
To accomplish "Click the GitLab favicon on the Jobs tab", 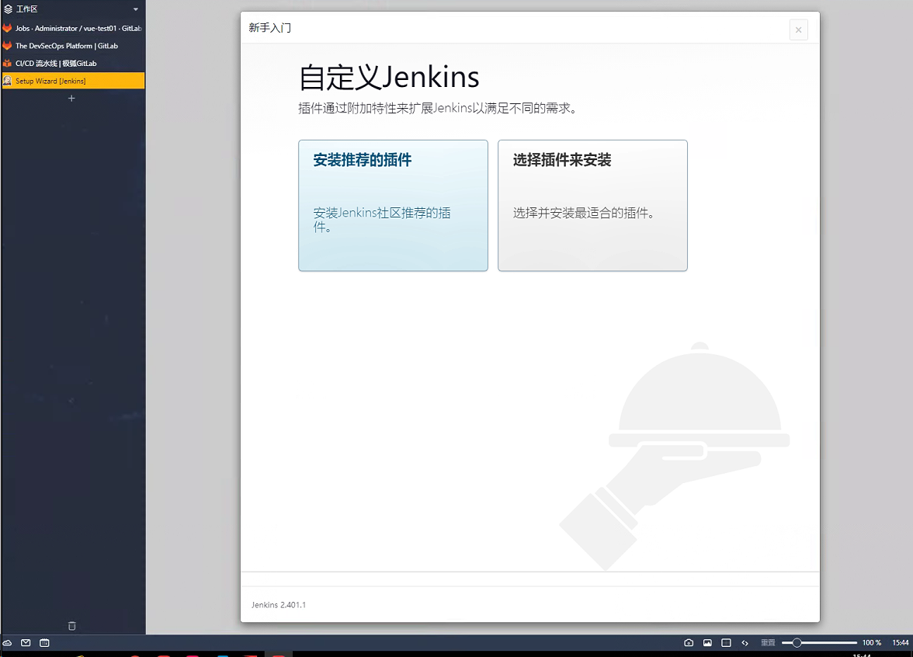I will click(8, 28).
